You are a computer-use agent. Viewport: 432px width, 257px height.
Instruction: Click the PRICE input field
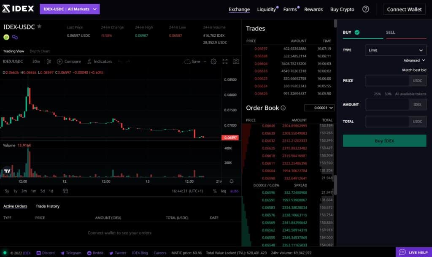[387, 81]
